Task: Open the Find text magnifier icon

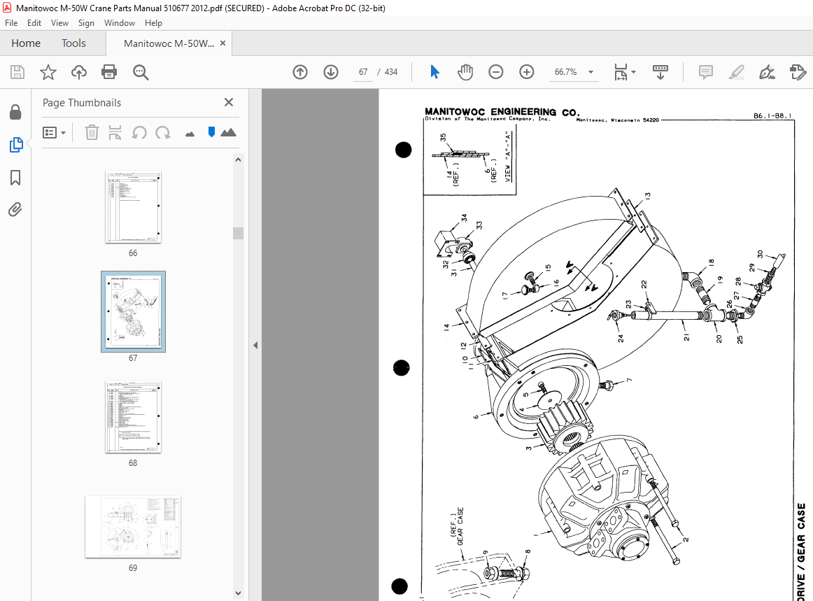Action: tap(141, 72)
